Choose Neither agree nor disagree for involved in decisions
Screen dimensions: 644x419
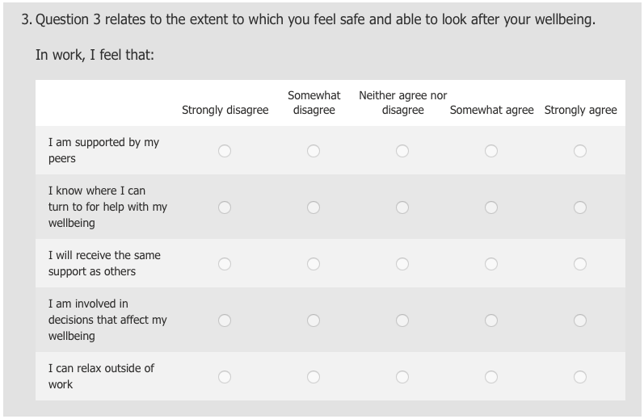click(402, 321)
